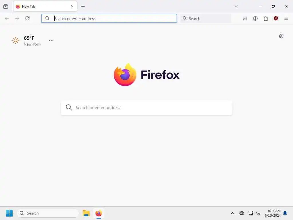Open the application hamburger menu
The width and height of the screenshot is (293, 220).
[x=286, y=18]
